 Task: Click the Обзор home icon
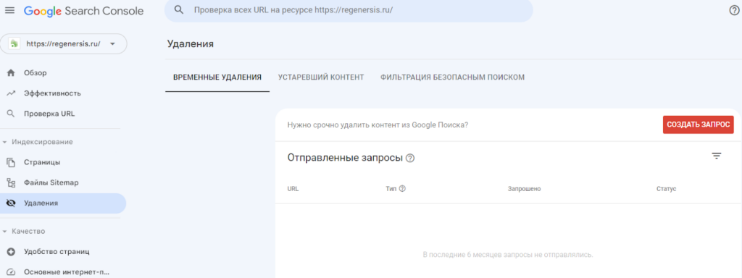11,73
